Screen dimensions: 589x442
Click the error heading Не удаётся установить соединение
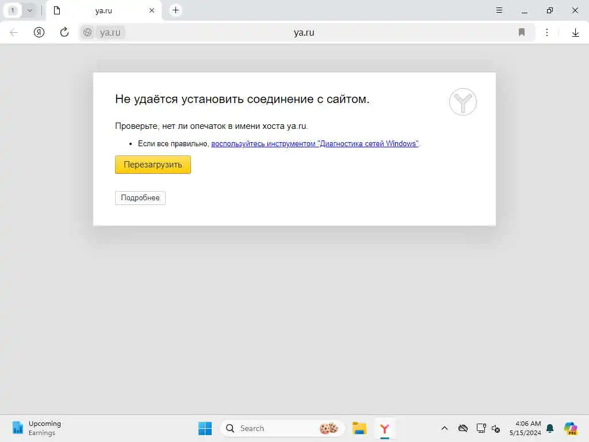click(242, 99)
